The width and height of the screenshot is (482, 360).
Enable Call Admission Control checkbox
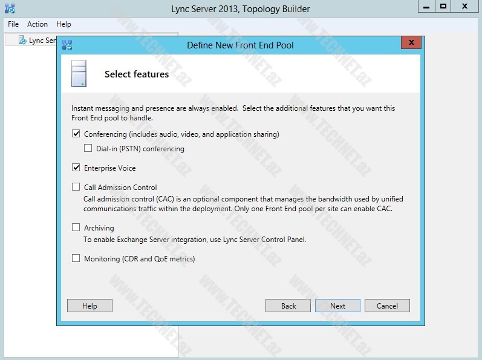pyautogui.click(x=76, y=187)
